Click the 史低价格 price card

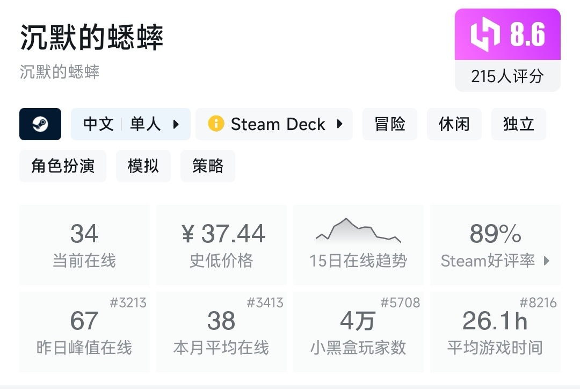(x=221, y=244)
